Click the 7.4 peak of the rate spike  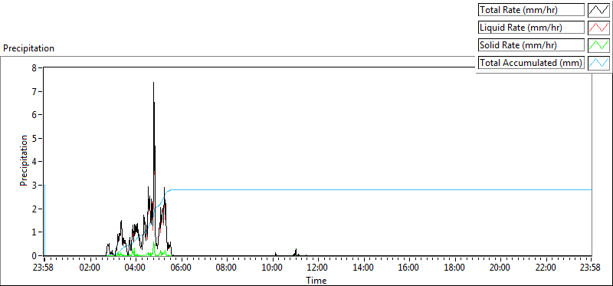[x=154, y=83]
